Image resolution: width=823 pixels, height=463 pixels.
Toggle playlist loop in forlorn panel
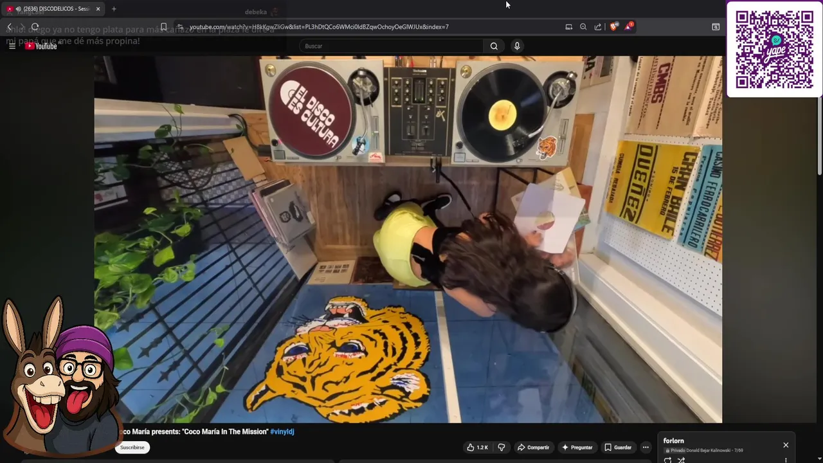click(667, 460)
